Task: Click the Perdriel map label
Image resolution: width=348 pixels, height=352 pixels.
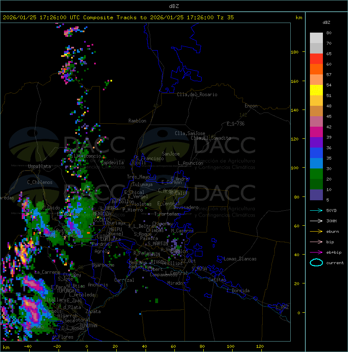Action: pyautogui.click(x=102, y=244)
